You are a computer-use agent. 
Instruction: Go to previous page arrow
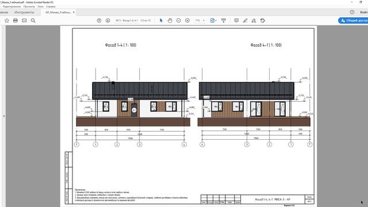[x=99, y=21]
